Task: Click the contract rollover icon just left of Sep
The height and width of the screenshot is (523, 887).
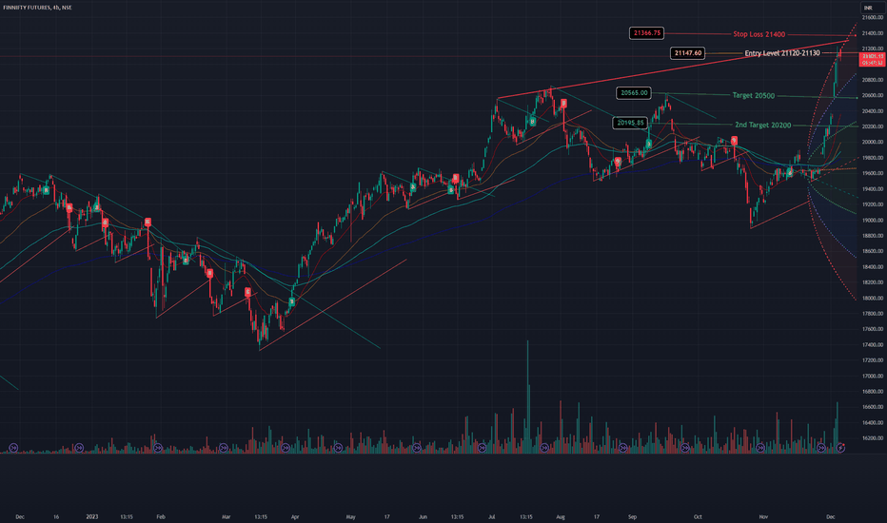Action: coord(622,448)
